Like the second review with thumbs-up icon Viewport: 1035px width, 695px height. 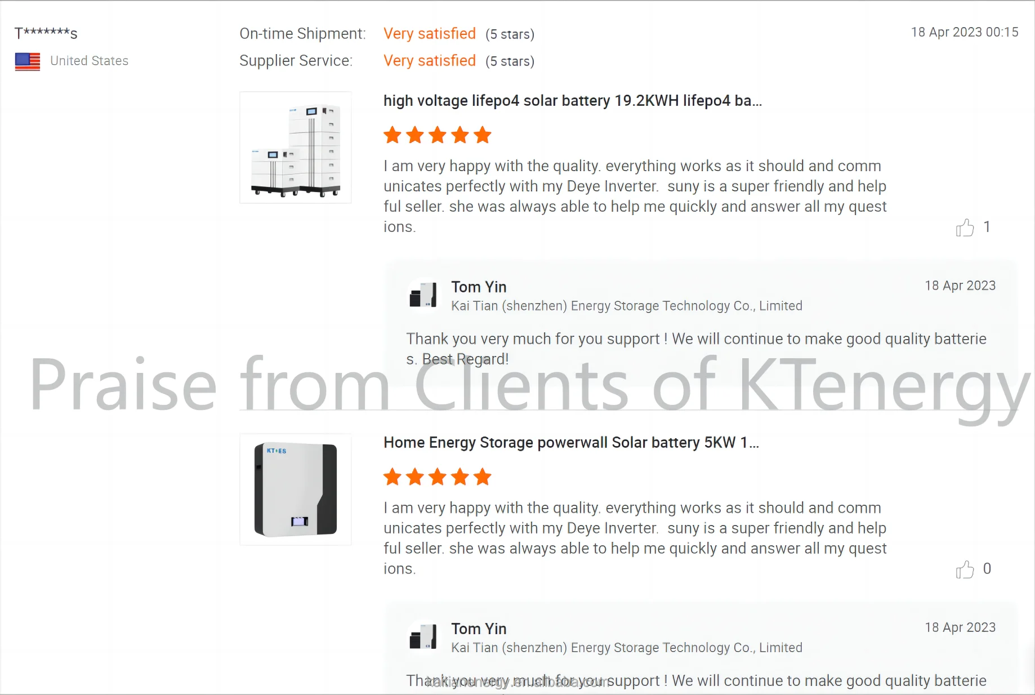[965, 569]
